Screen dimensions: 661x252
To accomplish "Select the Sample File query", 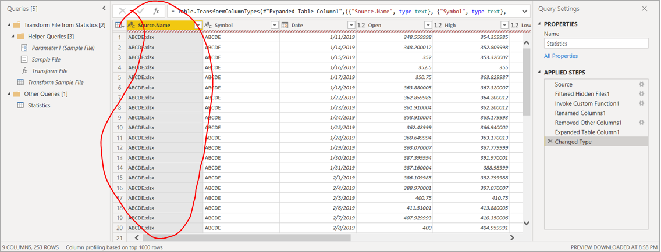I will (46, 59).
